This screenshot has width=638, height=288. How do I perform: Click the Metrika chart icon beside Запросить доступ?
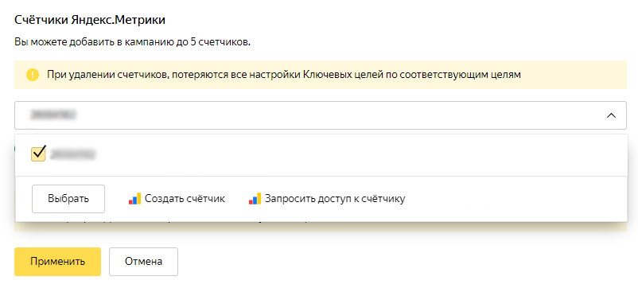click(255, 199)
